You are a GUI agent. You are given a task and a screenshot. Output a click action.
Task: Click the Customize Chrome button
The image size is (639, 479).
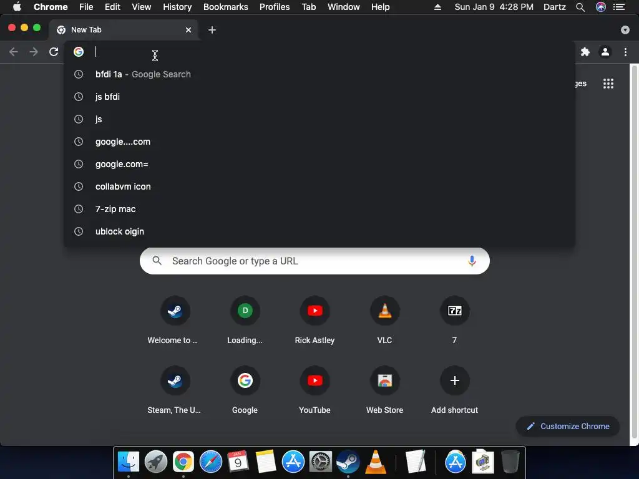coord(568,426)
